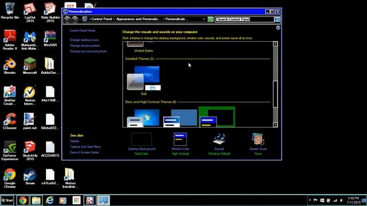This screenshot has height=206, width=367.
Task: Open Change your account picture link
Action: 88,51
